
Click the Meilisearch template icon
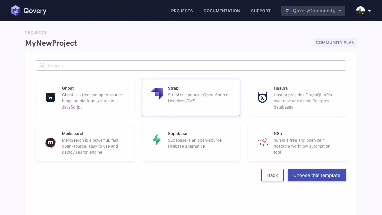pos(51,143)
